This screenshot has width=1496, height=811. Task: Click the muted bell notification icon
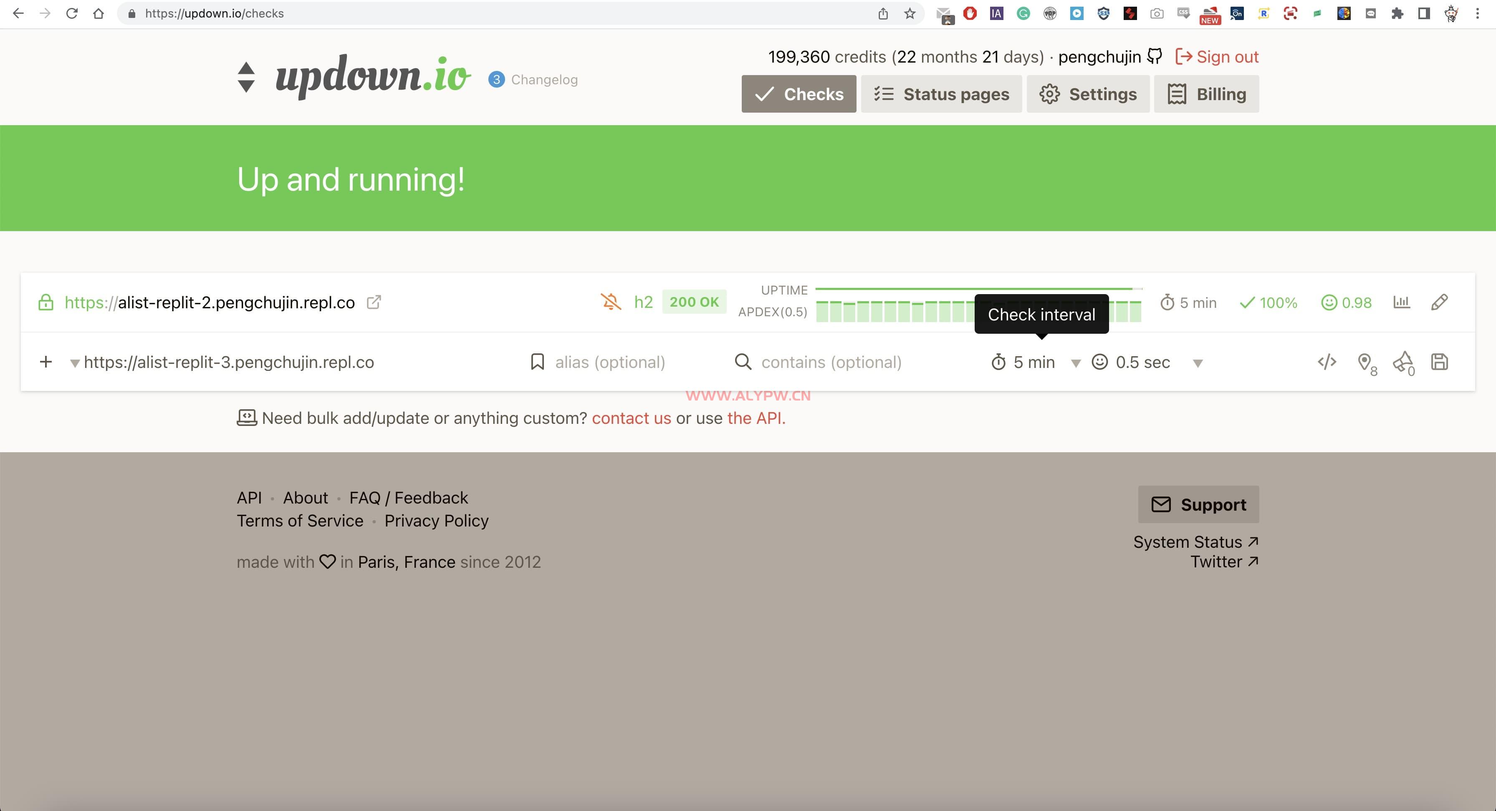tap(610, 302)
